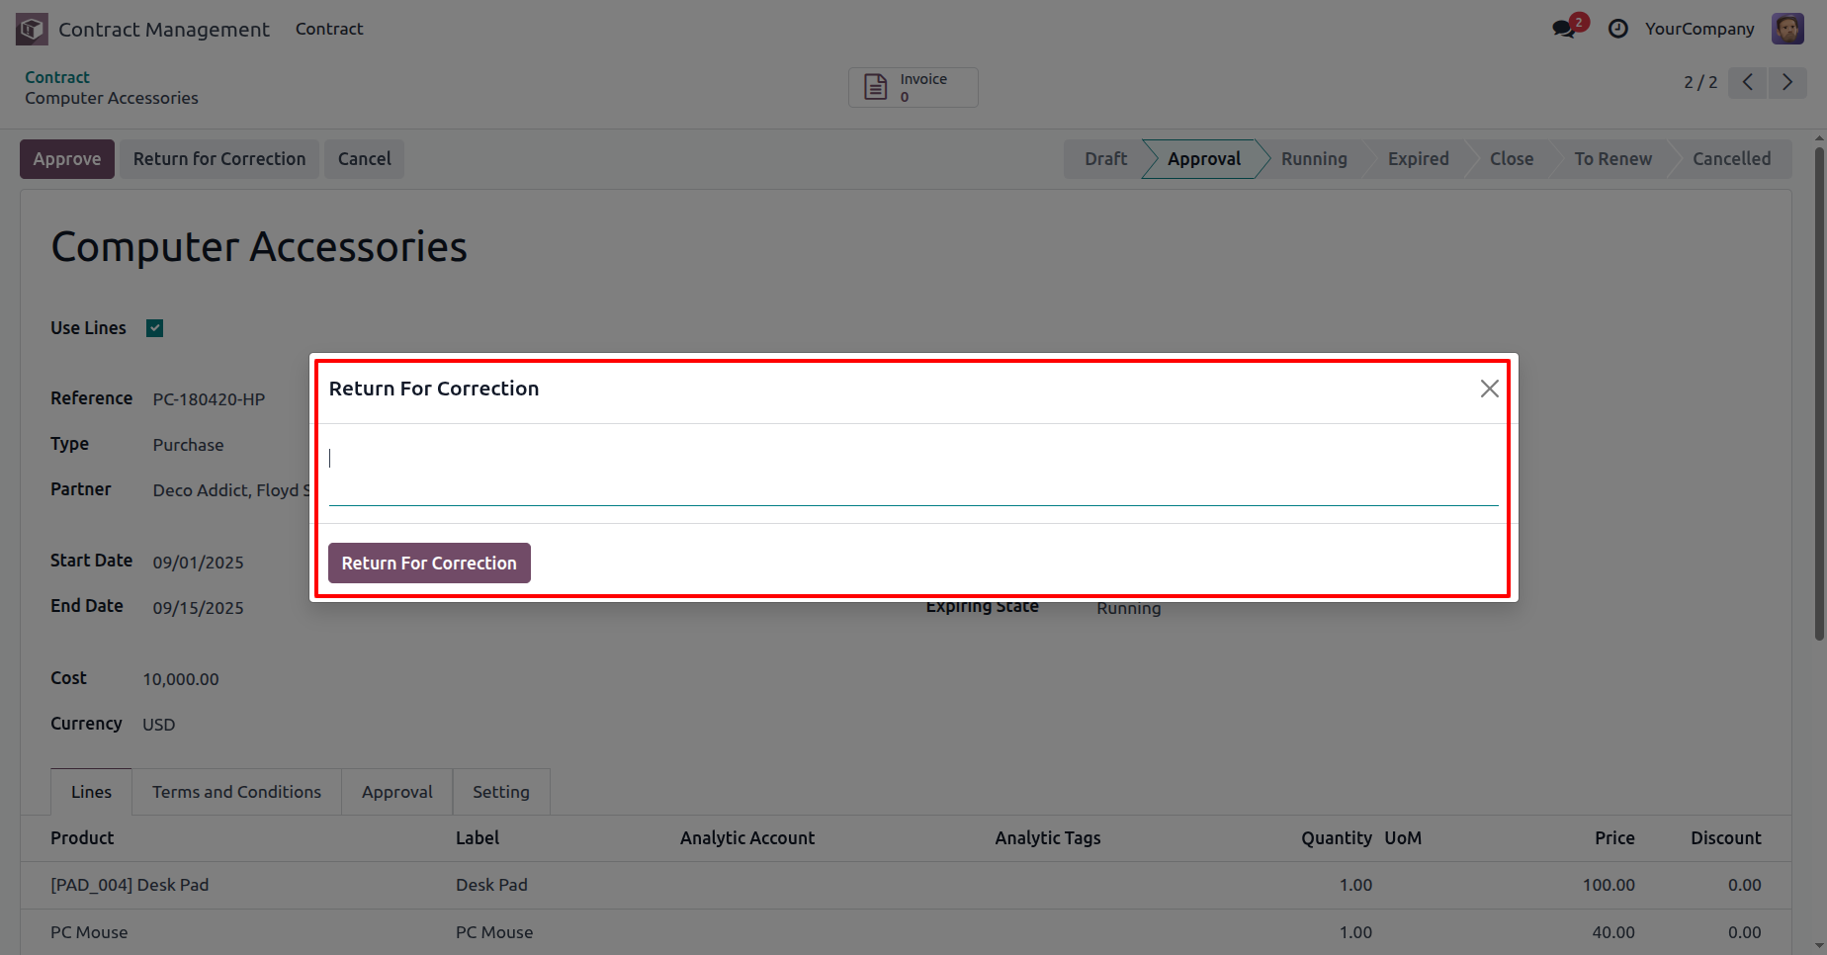Viewport: 1827px width, 955px height.
Task: Click the page scrollbar
Action: 1819,395
